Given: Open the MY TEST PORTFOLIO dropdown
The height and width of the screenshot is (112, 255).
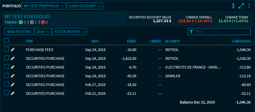Looking at the screenshot, I should pos(44,6).
